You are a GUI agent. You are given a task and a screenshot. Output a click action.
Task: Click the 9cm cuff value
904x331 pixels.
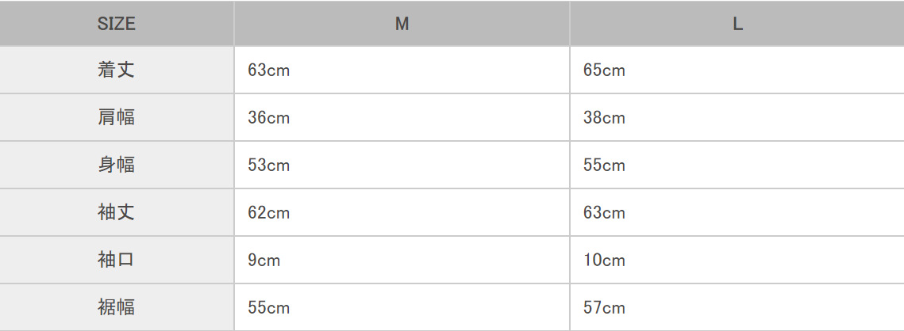[264, 261]
